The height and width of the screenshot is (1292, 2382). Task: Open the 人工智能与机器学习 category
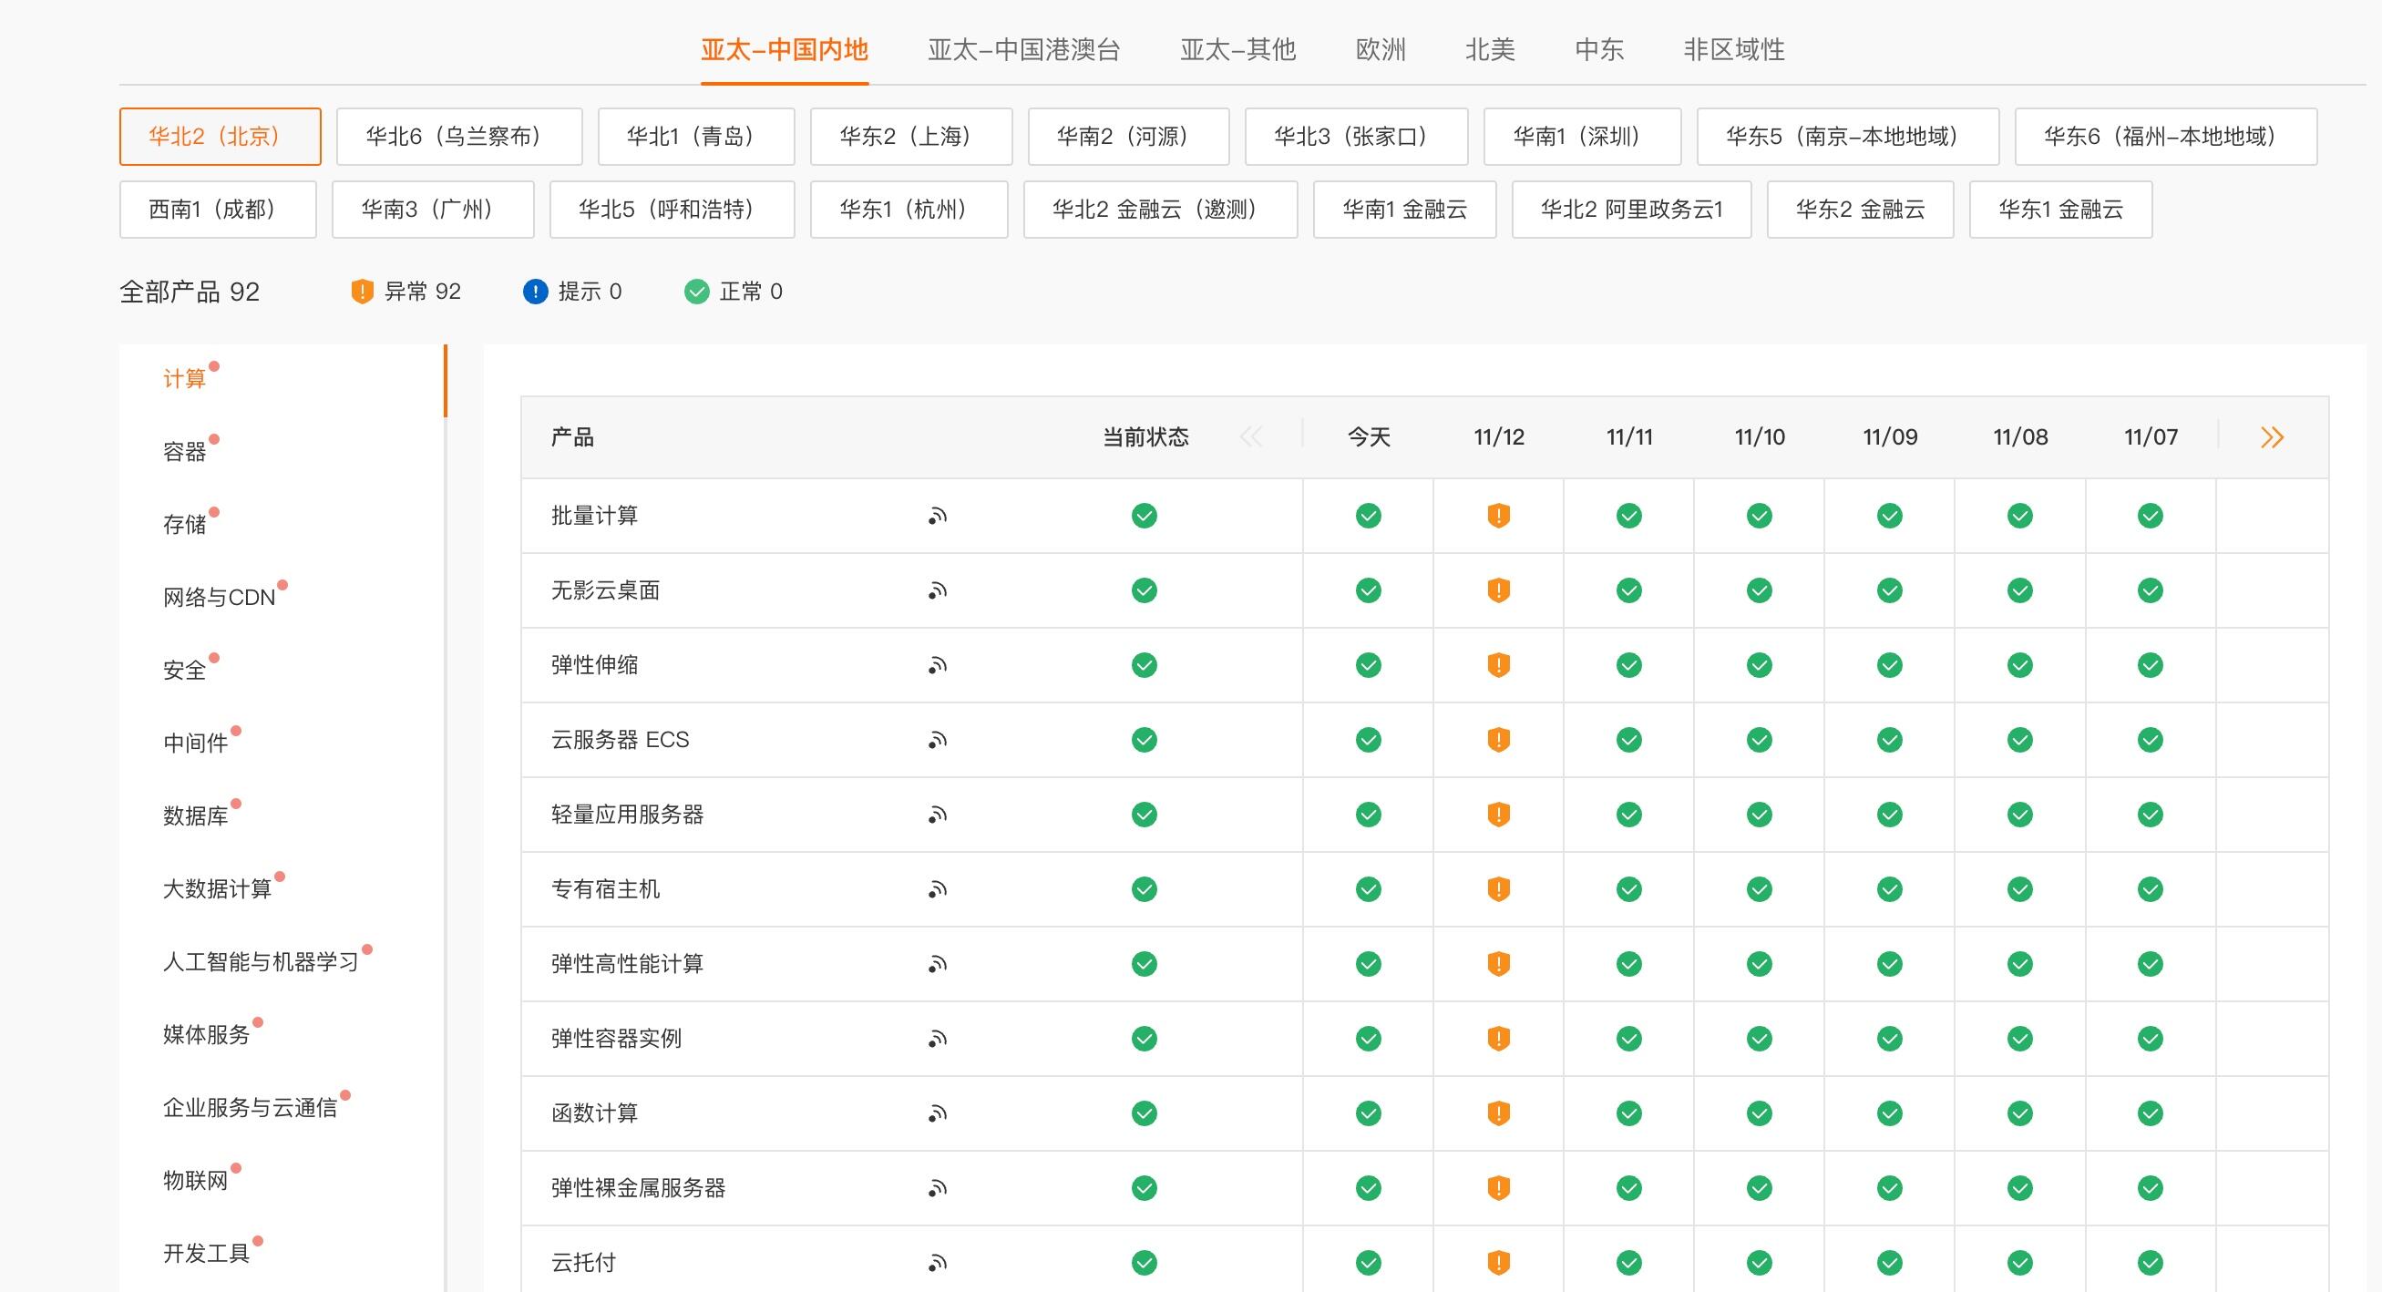coord(261,963)
